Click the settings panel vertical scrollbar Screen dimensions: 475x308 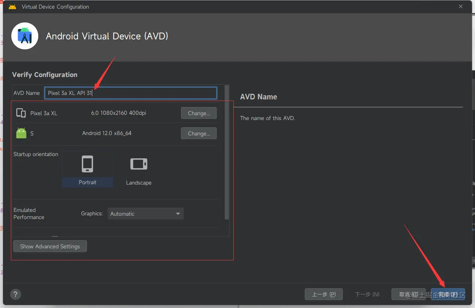point(227,152)
